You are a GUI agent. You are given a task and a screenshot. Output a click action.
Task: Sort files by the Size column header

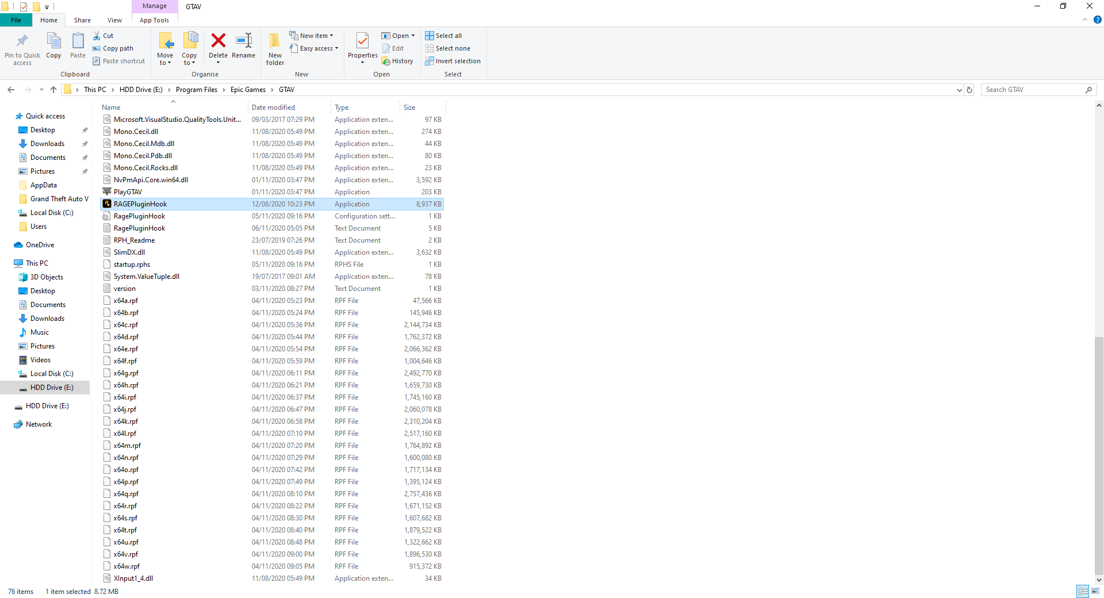[x=423, y=108]
